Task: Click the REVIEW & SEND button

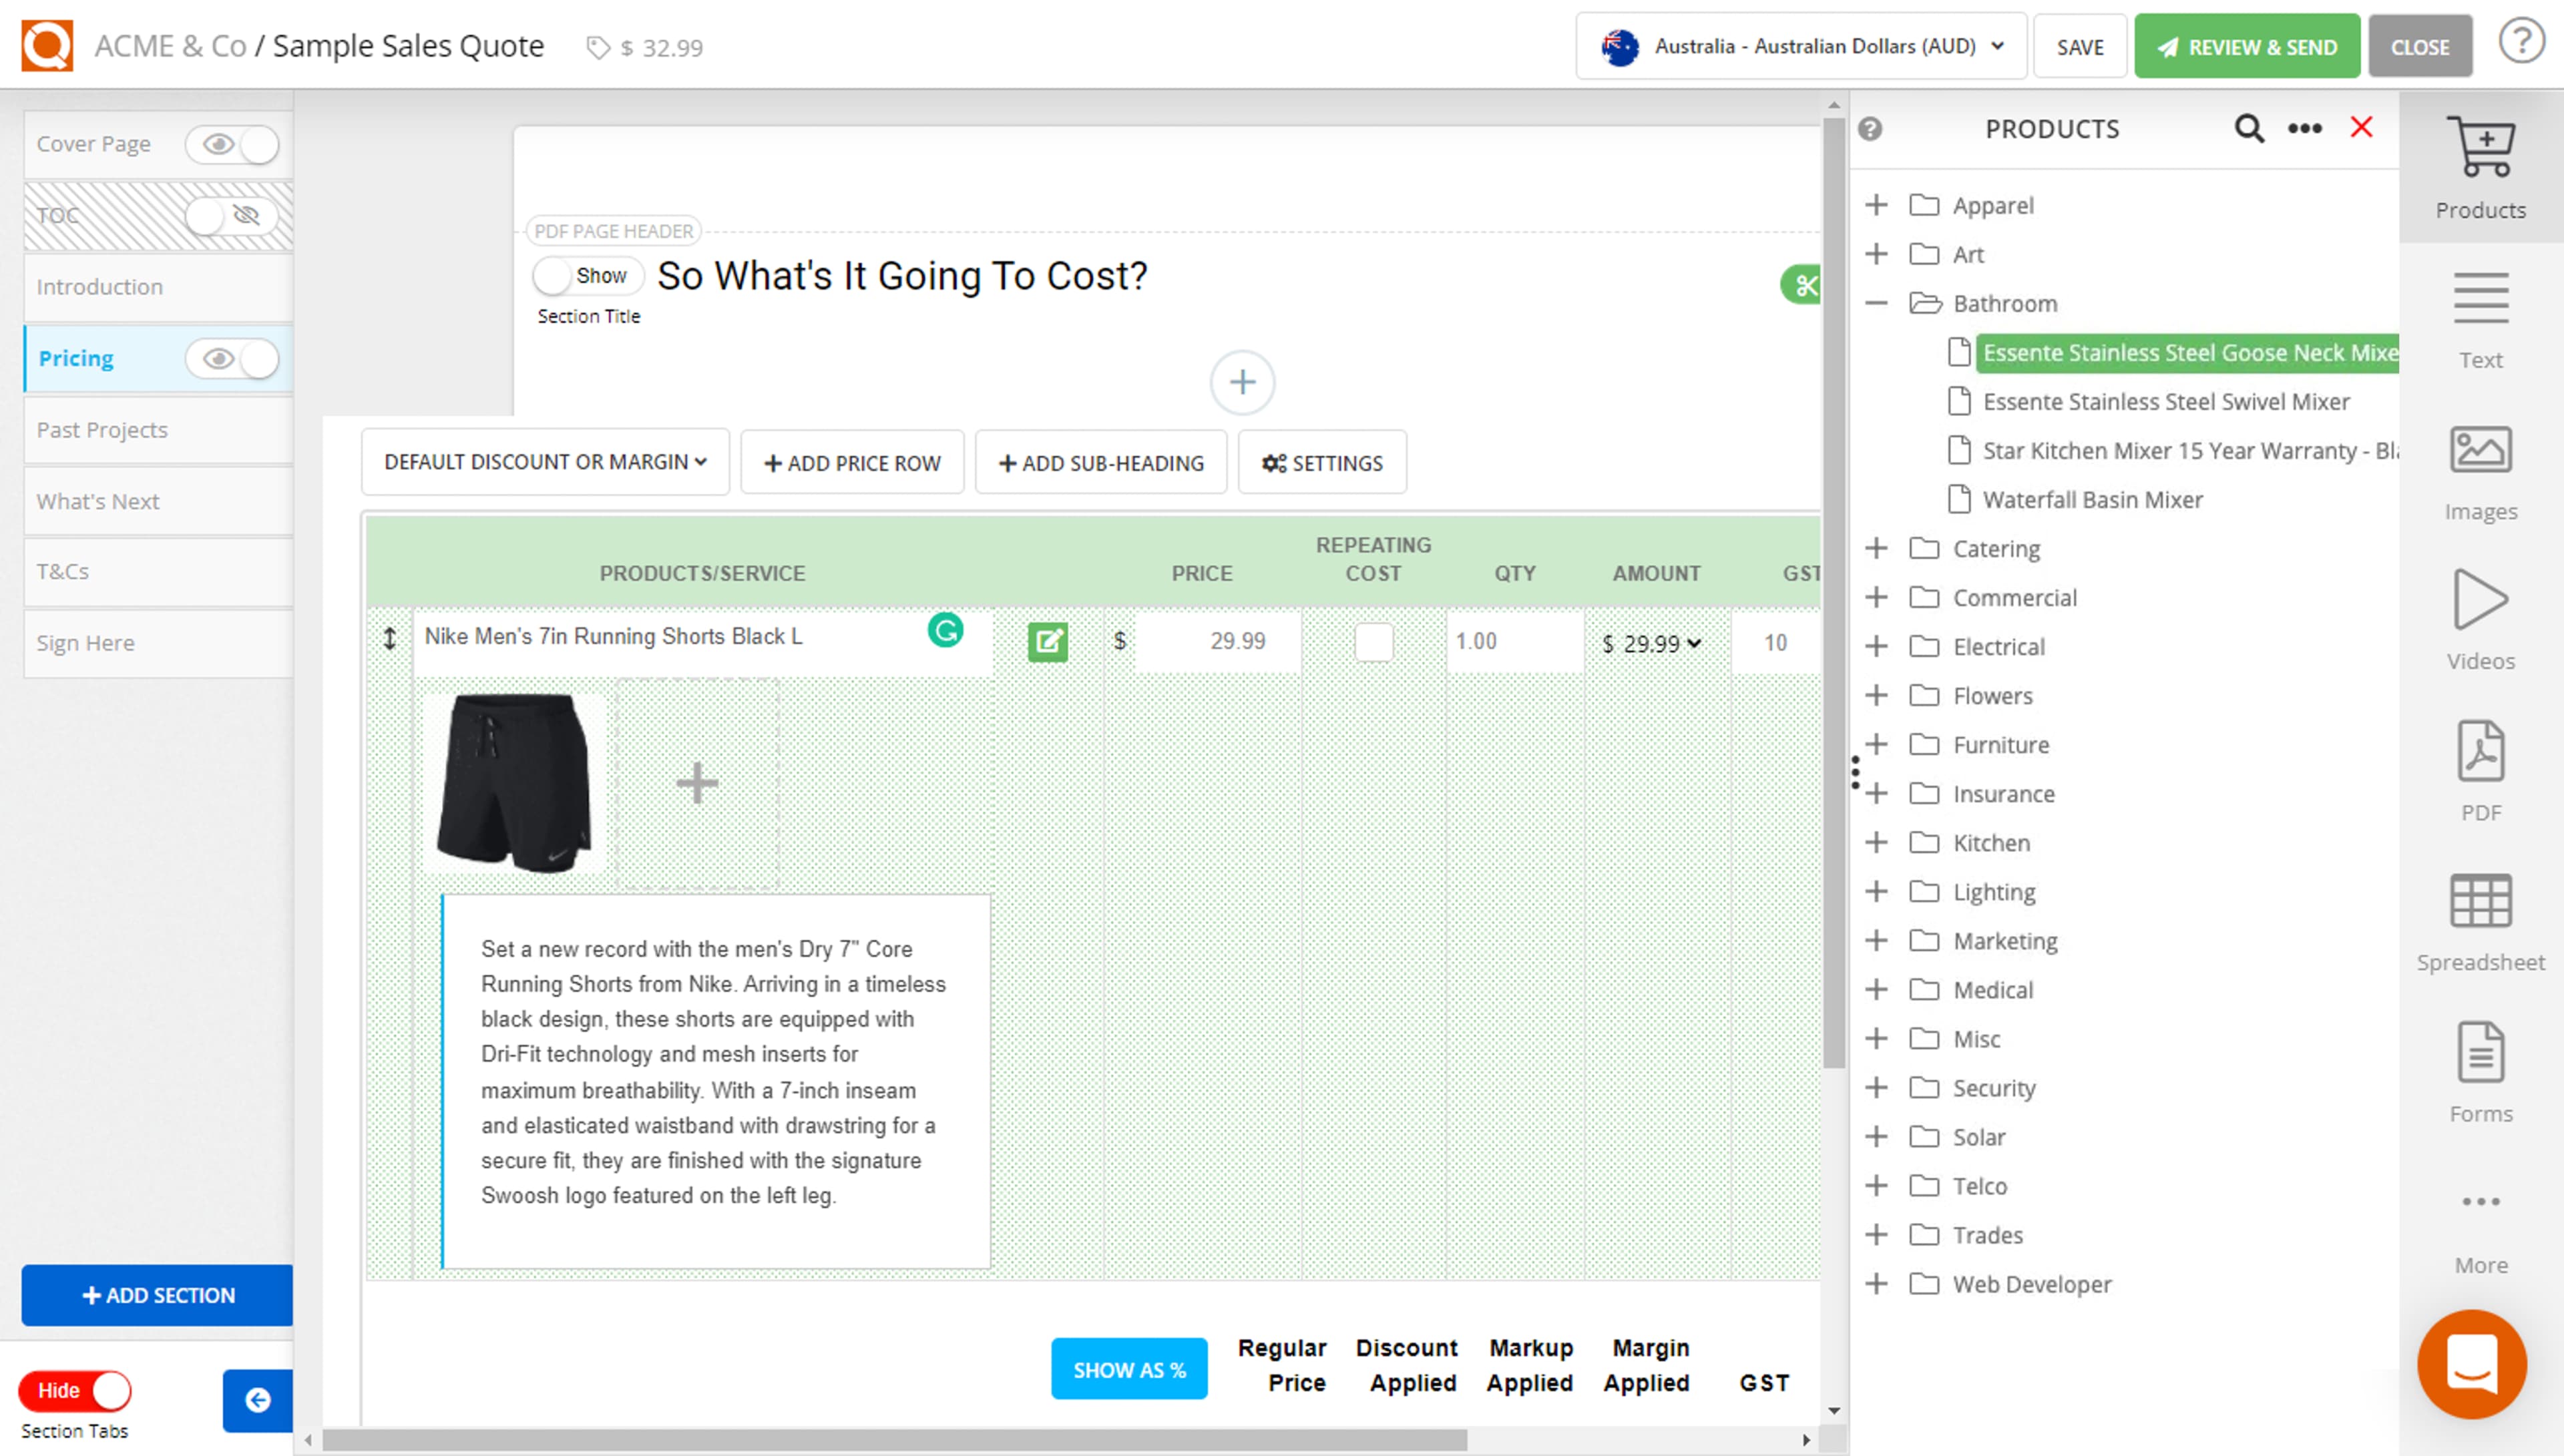Action: tap(2246, 45)
